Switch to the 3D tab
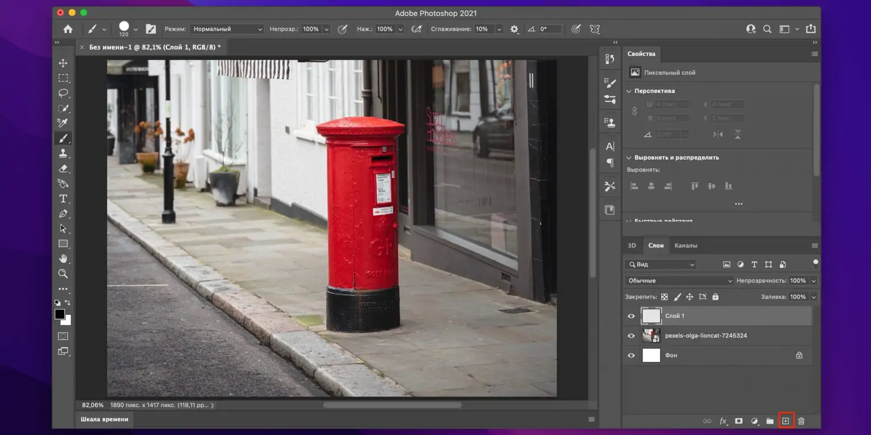Screen dimensions: 871x435 pyautogui.click(x=632, y=245)
